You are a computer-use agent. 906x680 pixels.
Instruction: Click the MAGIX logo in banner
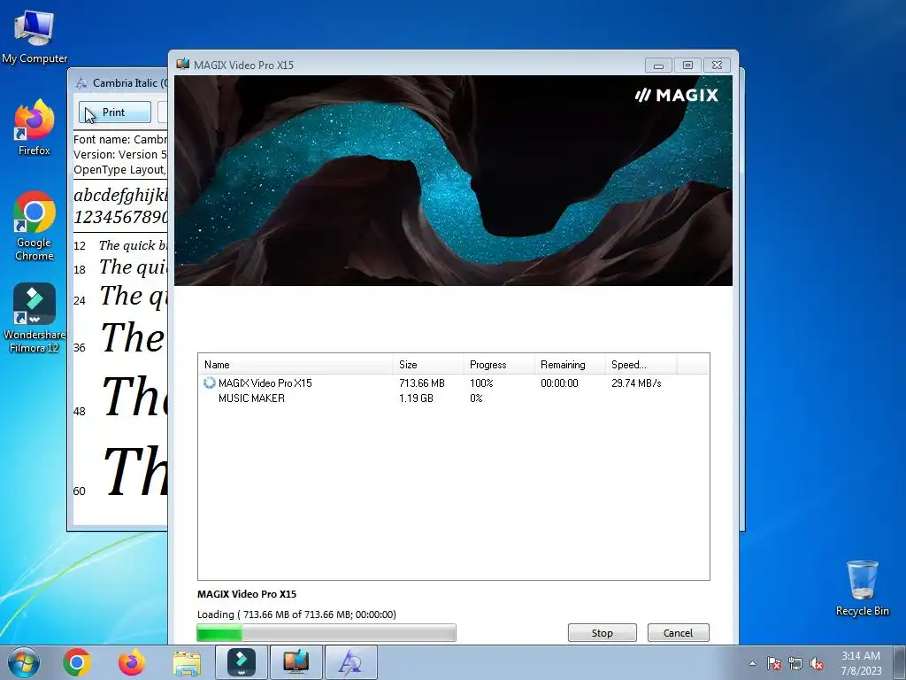677,95
